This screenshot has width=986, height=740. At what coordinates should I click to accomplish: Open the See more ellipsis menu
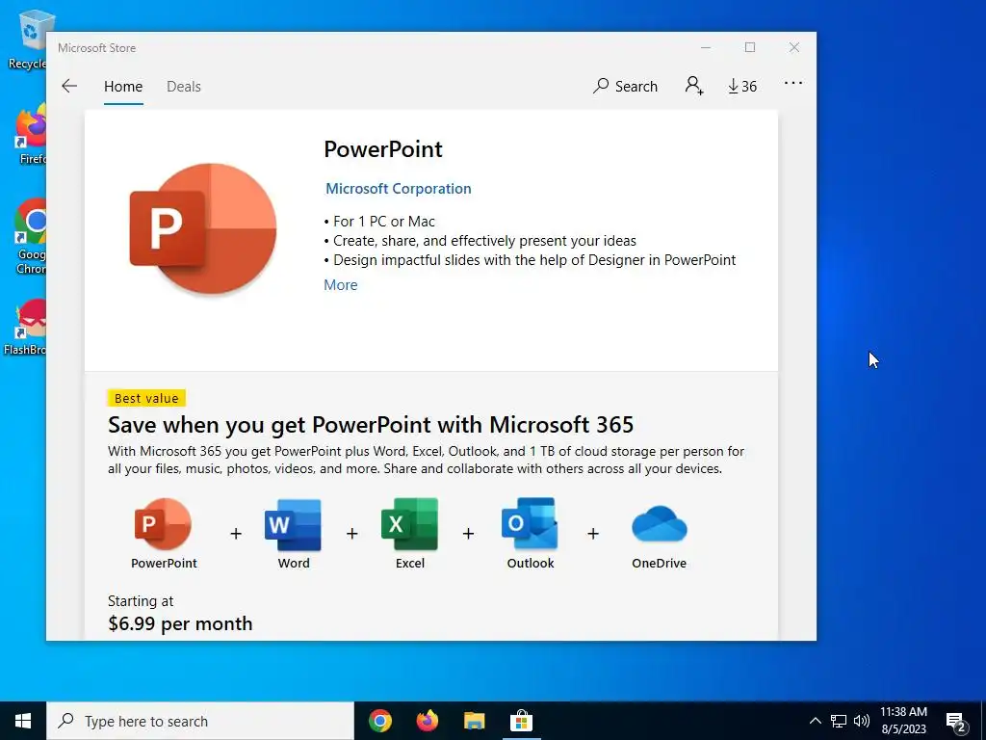(793, 83)
